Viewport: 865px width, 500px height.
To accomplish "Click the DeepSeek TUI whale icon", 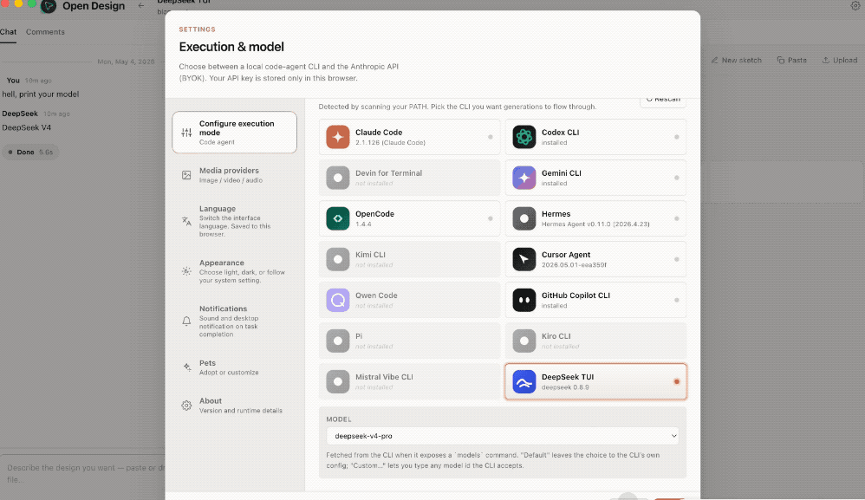I will 524,381.
